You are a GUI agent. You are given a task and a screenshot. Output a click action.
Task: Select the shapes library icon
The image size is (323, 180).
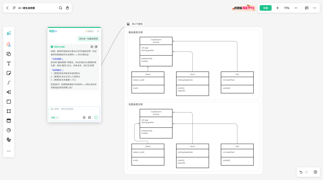tap(9, 44)
